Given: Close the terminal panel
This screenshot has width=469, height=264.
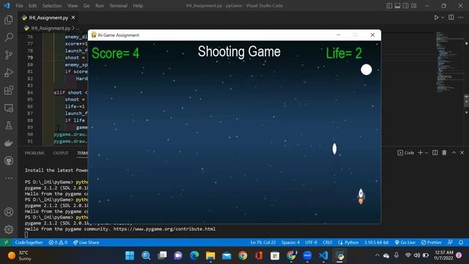Looking at the screenshot, I should pyautogui.click(x=462, y=153).
